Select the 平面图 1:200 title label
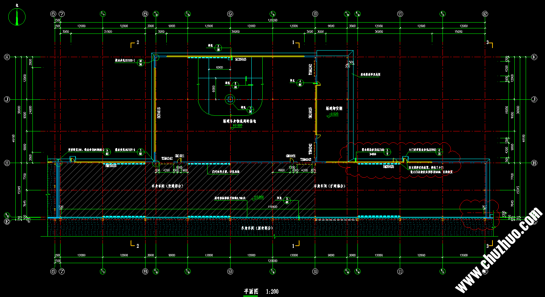The height and width of the screenshot is (297, 545). coord(261,291)
